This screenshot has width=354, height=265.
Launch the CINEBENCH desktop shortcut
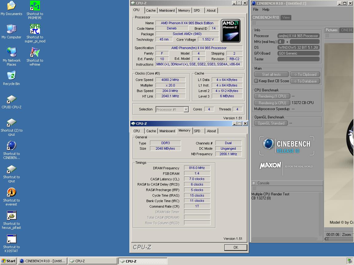pos(11,146)
